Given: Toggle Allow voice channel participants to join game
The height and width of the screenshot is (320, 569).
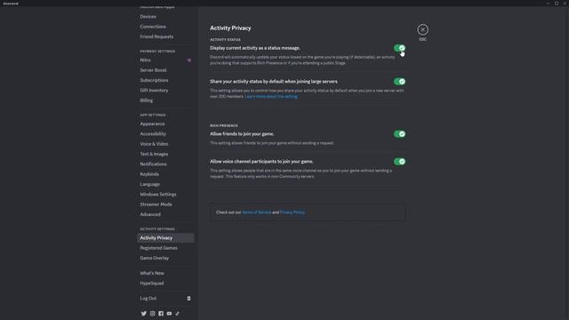Looking at the screenshot, I should (399, 162).
